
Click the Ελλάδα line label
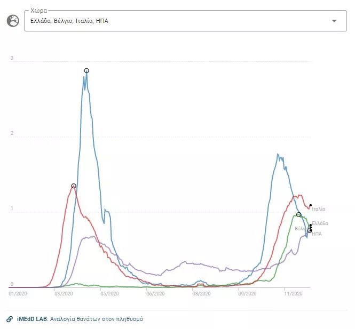[x=320, y=223]
